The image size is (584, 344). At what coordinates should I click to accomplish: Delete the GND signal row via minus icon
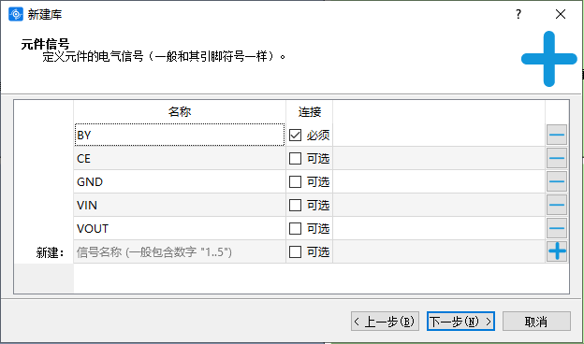coord(557,181)
